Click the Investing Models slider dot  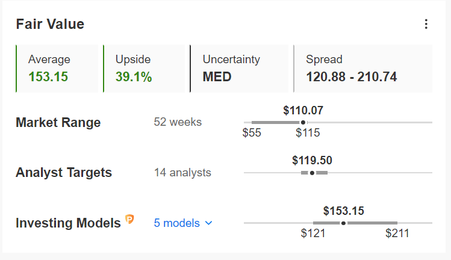pyautogui.click(x=343, y=223)
